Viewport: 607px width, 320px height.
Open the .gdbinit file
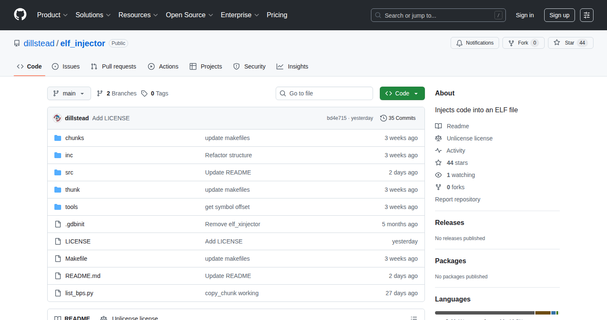point(75,224)
